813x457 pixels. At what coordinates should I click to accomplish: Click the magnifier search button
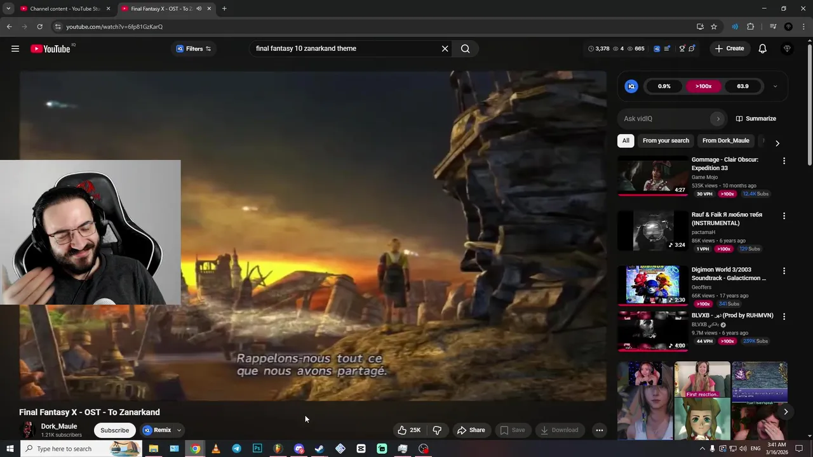coord(465,48)
